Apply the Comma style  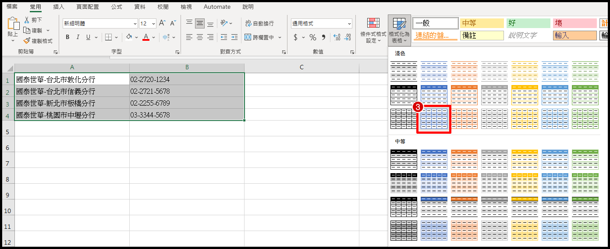point(324,37)
